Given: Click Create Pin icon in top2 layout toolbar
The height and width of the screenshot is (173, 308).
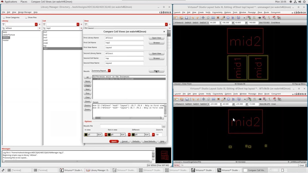Looking at the screenshot, I should point(259,18).
